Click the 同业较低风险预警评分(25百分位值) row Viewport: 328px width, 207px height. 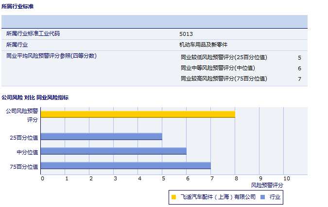pos(224,57)
